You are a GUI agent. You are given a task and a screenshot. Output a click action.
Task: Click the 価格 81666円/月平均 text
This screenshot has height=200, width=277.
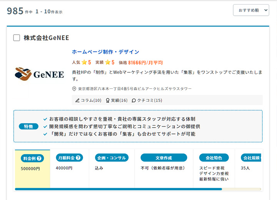(141, 62)
